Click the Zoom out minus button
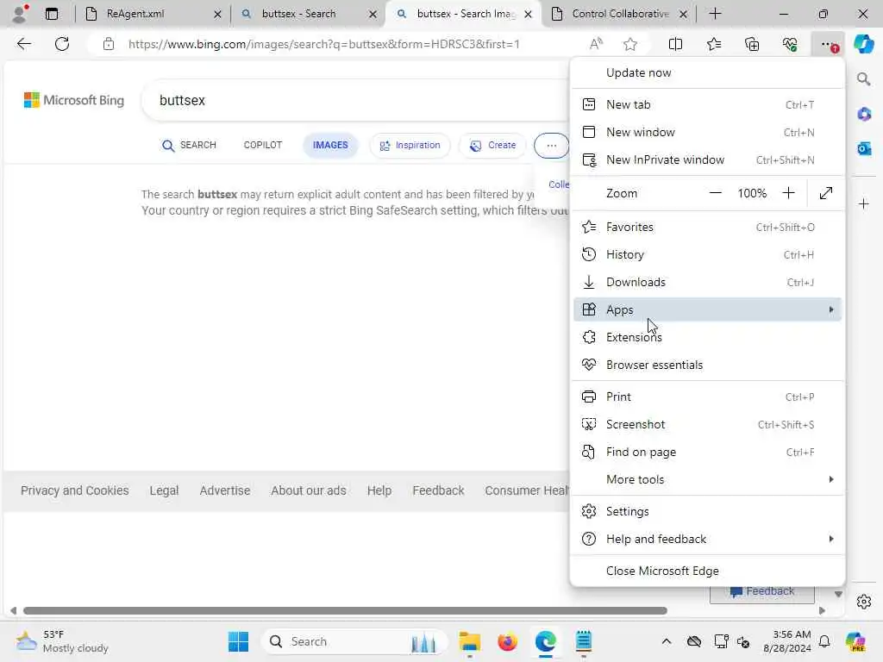This screenshot has width=883, height=662. (715, 193)
